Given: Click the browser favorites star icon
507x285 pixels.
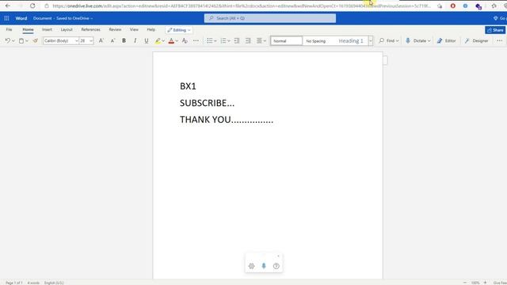Looking at the screenshot, I should point(494,6).
